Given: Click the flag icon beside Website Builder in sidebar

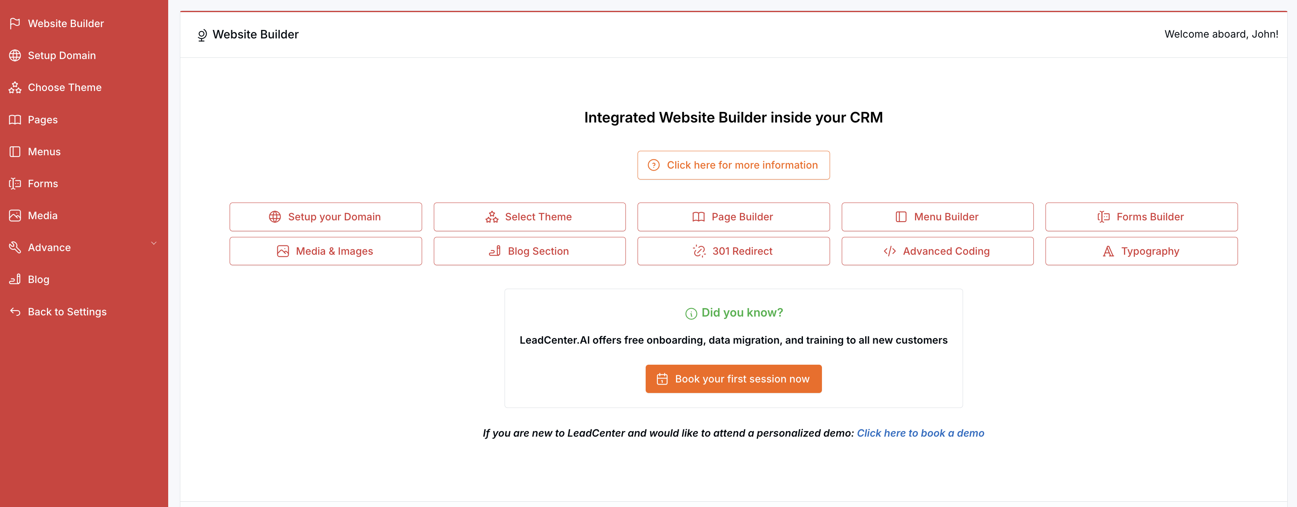Looking at the screenshot, I should 15,24.
